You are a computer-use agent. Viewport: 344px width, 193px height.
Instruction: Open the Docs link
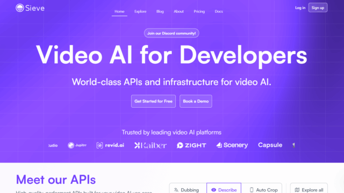(x=219, y=11)
